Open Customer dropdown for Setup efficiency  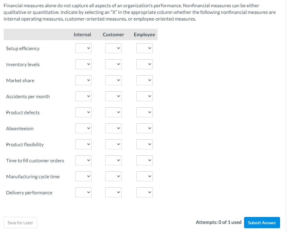[x=113, y=48]
